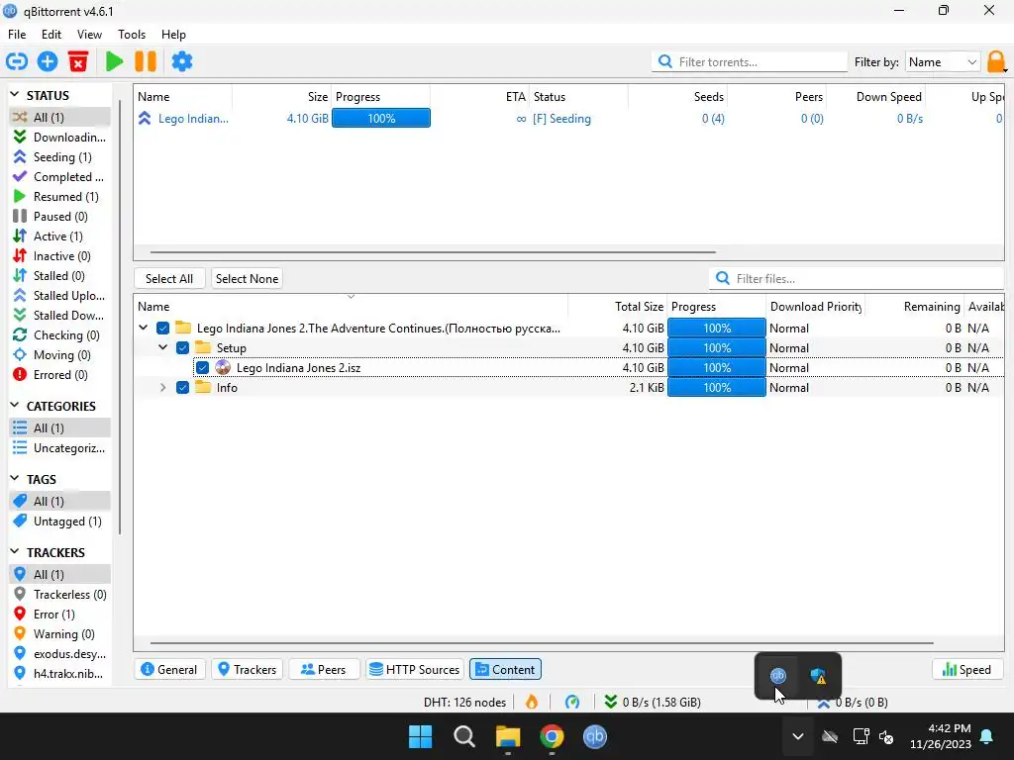This screenshot has width=1014, height=760.
Task: Click the Filter files search field
Action: coord(857,278)
